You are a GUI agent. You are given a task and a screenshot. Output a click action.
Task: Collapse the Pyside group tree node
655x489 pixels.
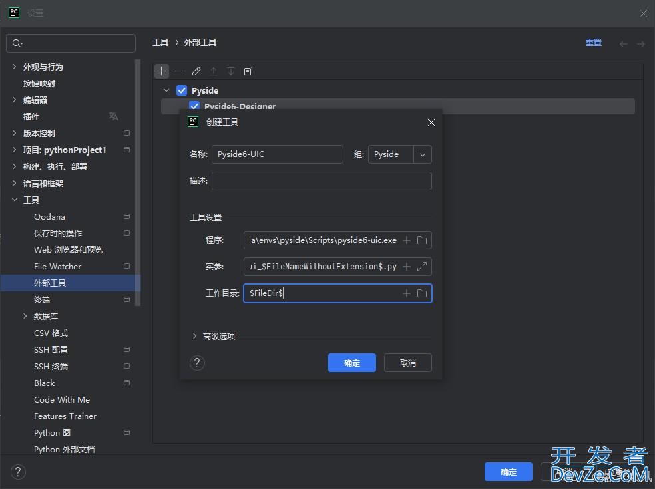pyautogui.click(x=166, y=90)
